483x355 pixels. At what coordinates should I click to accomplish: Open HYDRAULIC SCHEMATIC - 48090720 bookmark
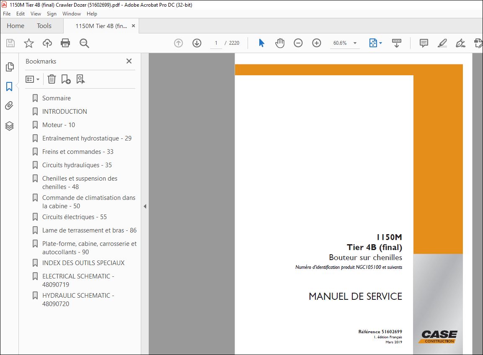[78, 299]
